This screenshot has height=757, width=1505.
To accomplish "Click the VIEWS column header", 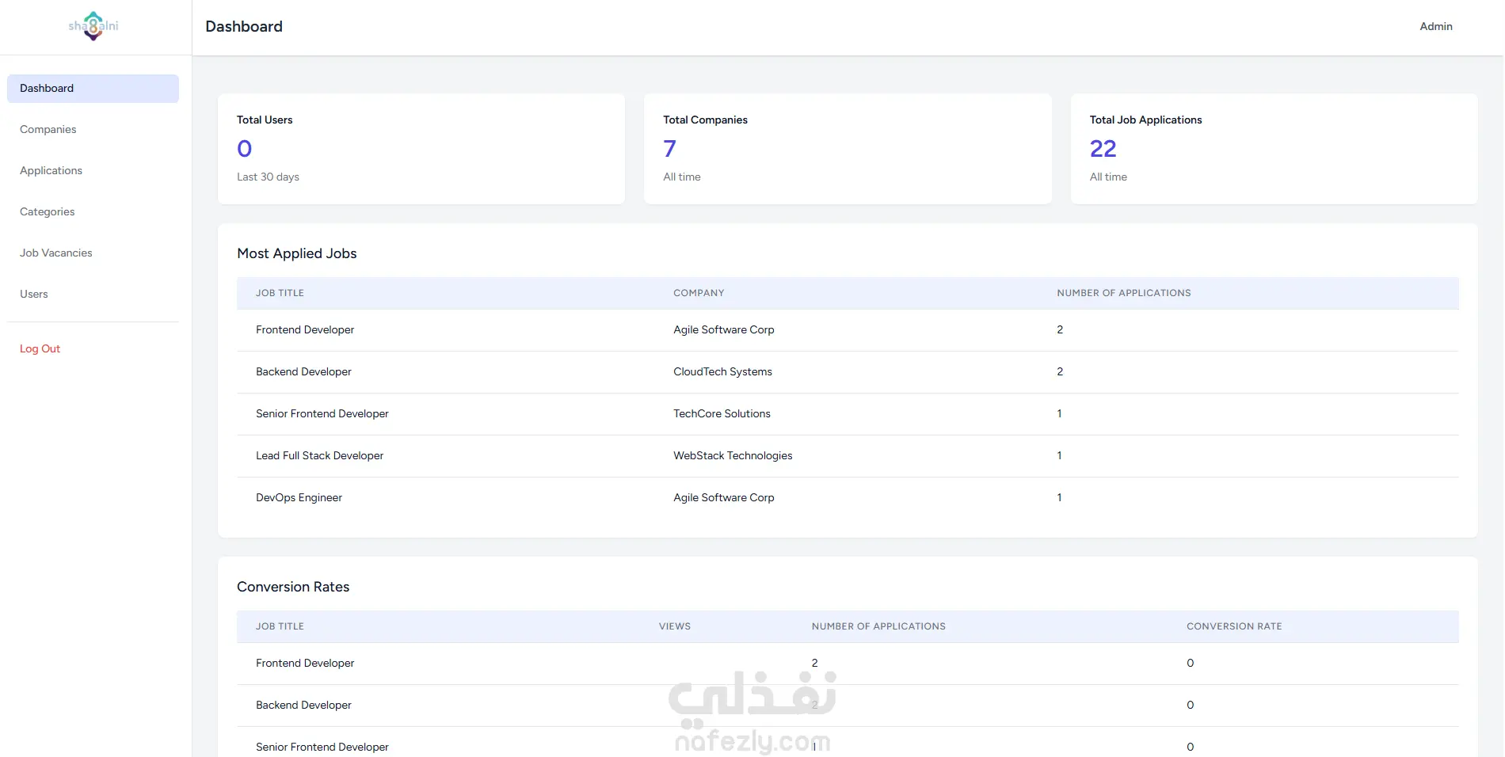I will [675, 626].
